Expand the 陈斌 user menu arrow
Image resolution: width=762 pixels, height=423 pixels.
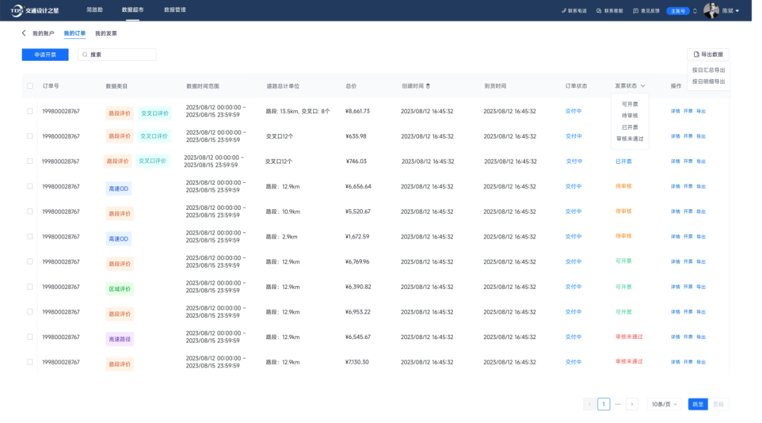737,11
